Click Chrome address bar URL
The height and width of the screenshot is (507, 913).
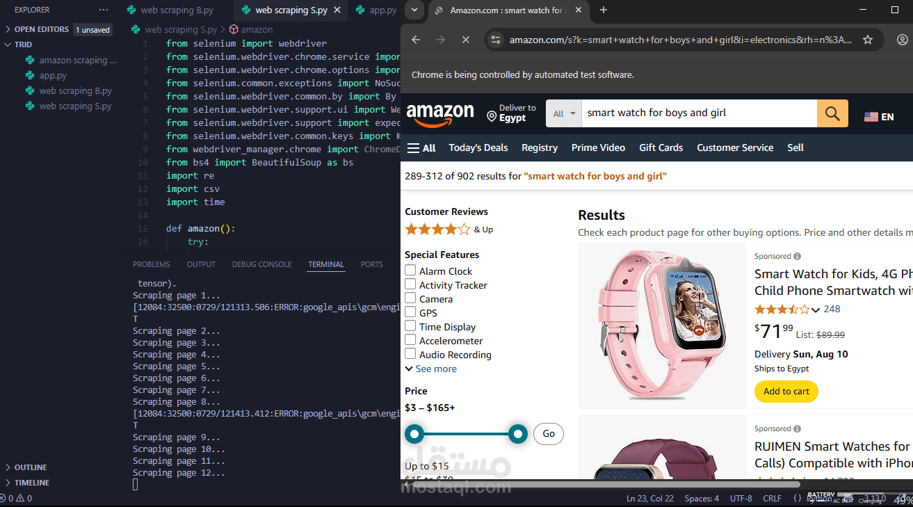point(680,40)
